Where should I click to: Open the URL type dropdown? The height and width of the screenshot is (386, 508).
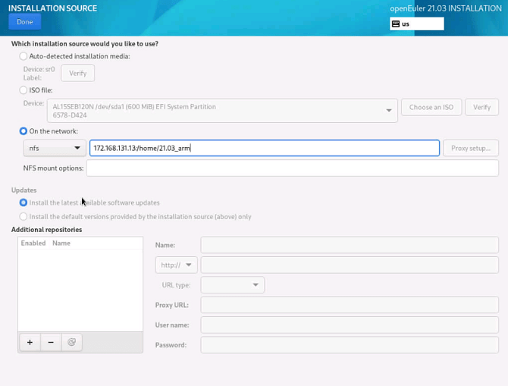232,285
